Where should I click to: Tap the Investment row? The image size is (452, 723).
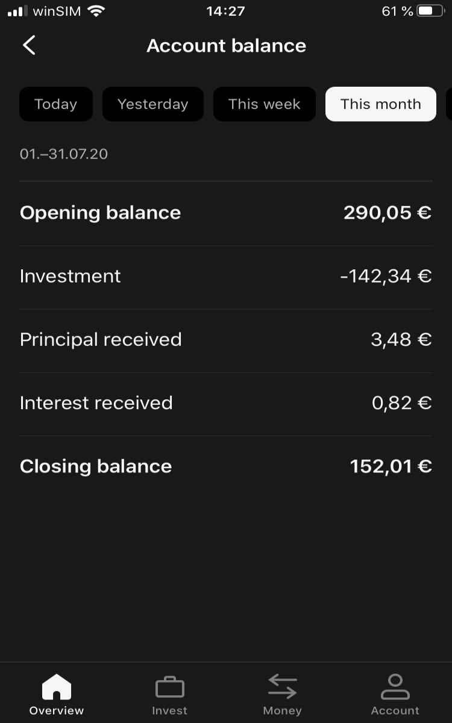tap(226, 277)
